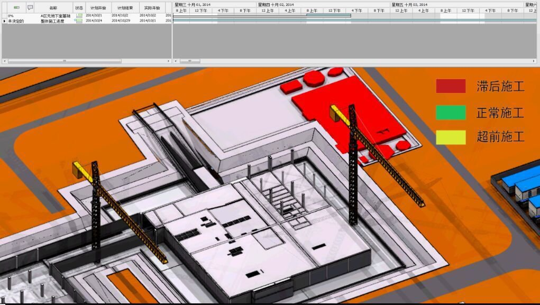Click the 0% progress cell

point(11,16)
